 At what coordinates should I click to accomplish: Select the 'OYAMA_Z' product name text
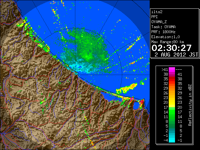159,22
